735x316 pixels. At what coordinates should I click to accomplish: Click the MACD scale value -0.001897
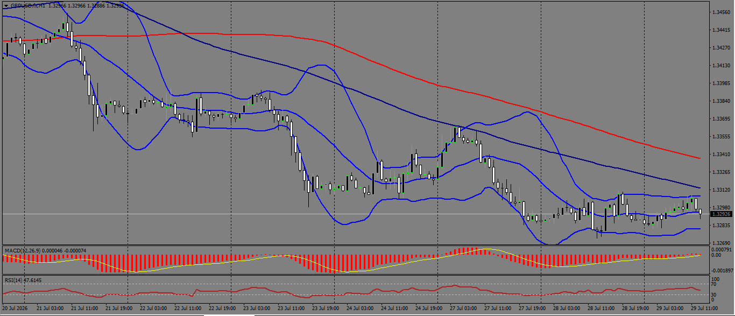(722, 270)
